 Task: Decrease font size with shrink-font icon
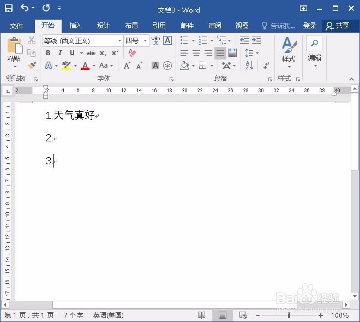coord(139,65)
